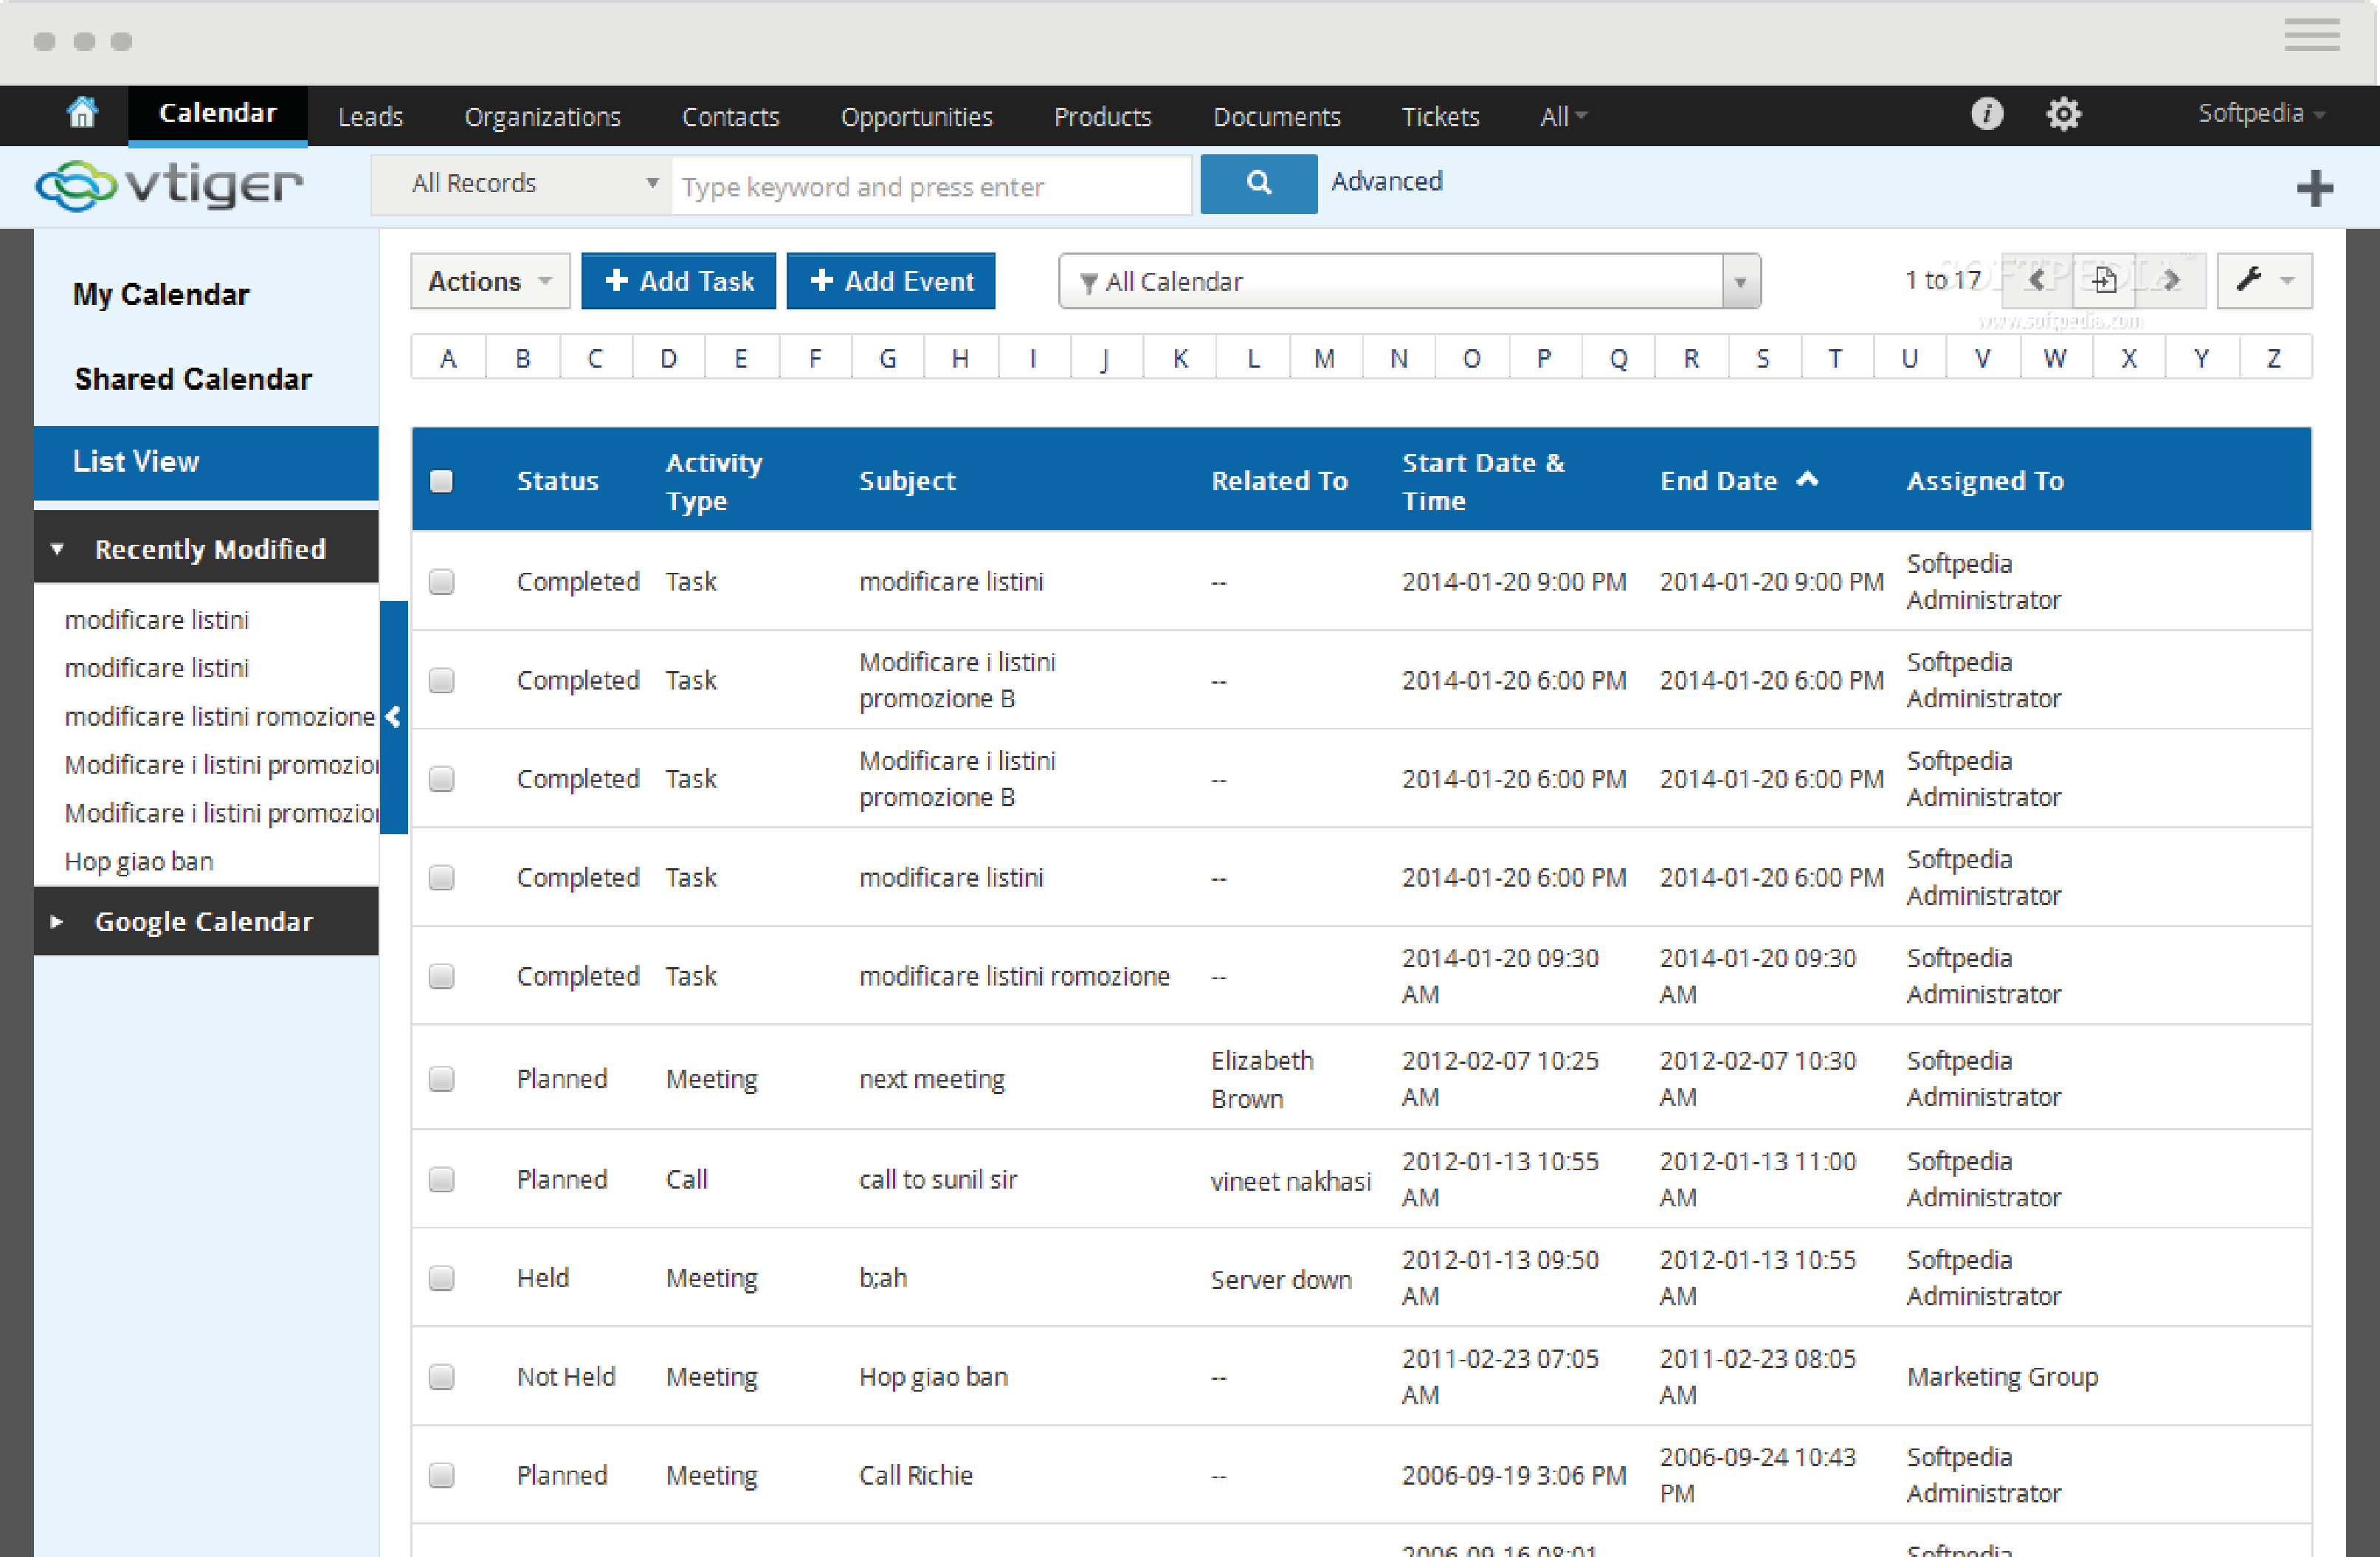Tick checkbox for next meeting row
2380x1557 pixels.
[441, 1079]
